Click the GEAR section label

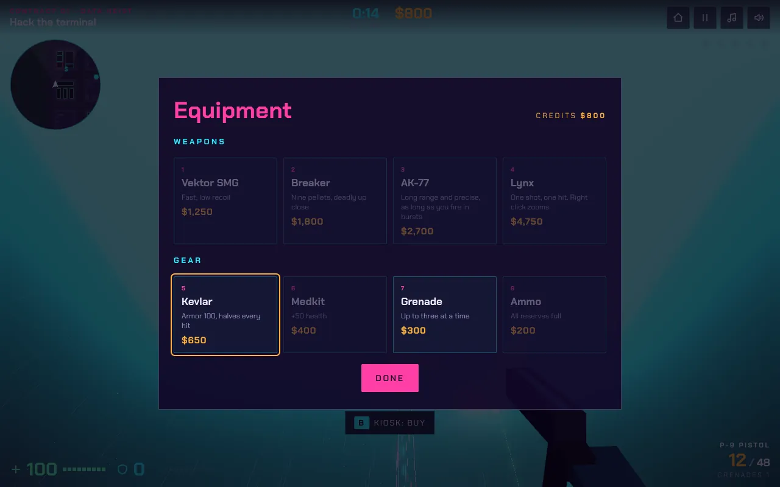[x=187, y=261]
